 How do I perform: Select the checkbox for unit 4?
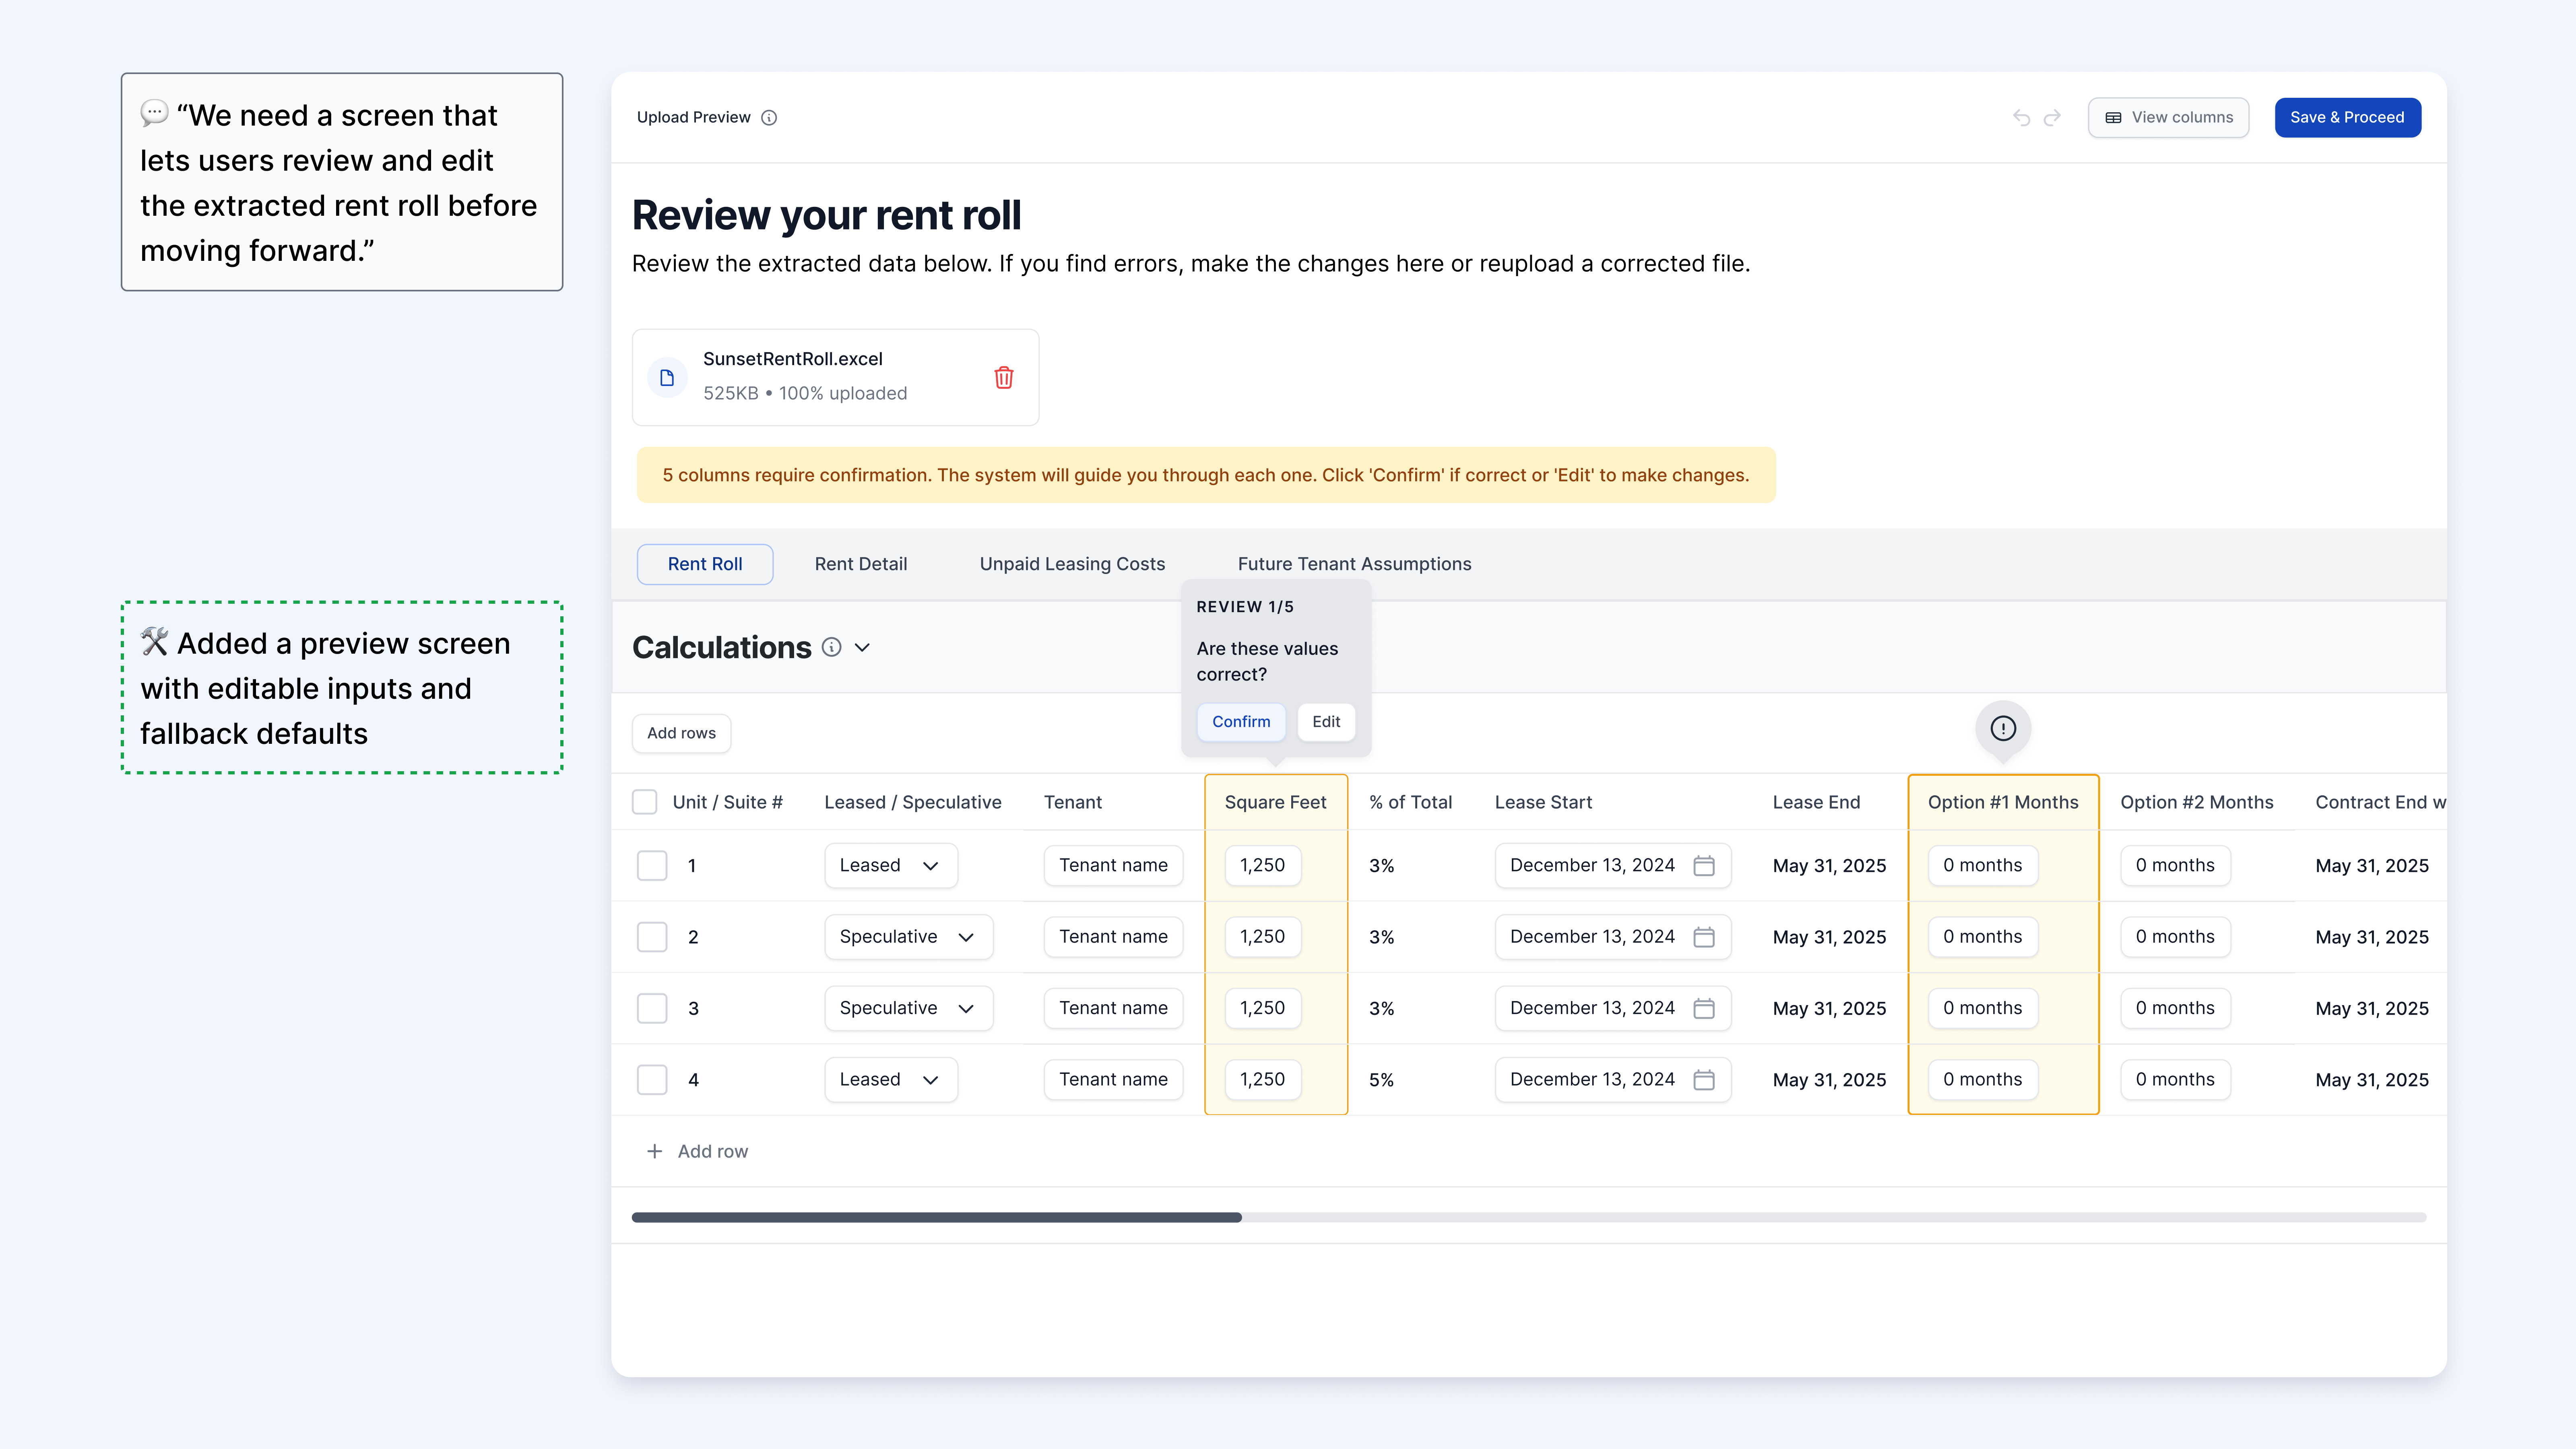pos(652,1079)
